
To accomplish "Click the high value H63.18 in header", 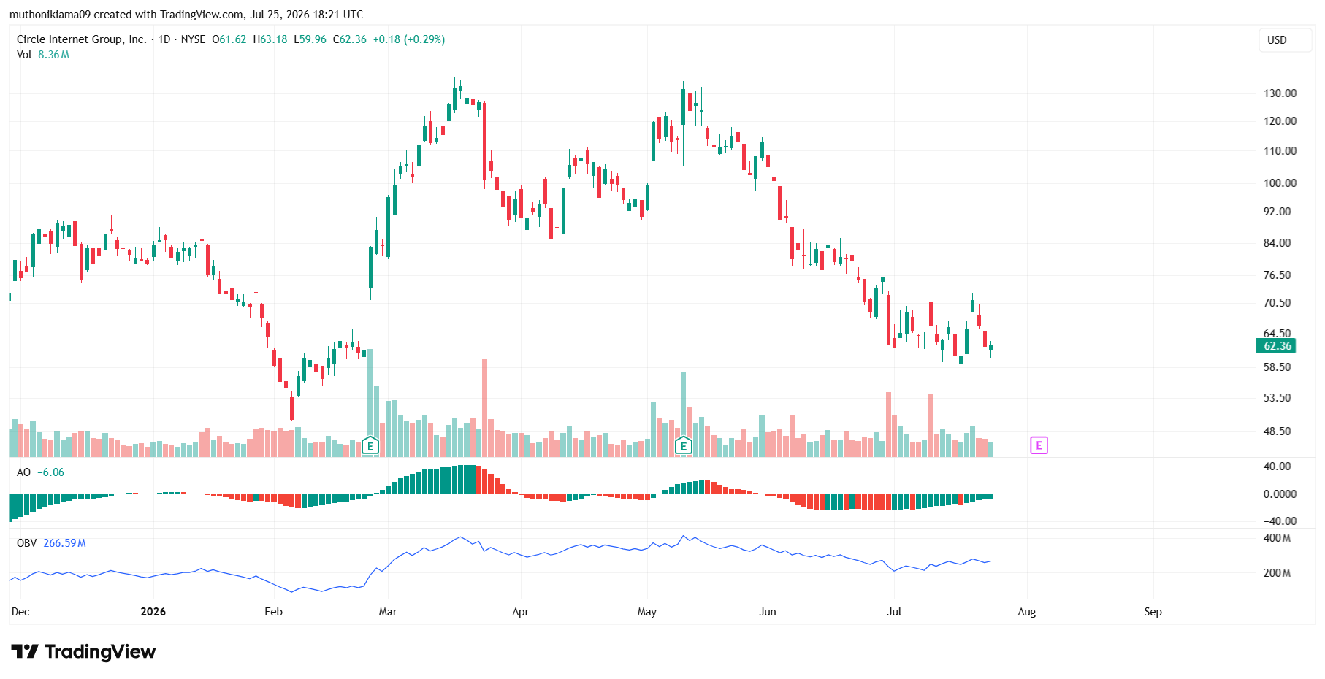I will [x=270, y=39].
